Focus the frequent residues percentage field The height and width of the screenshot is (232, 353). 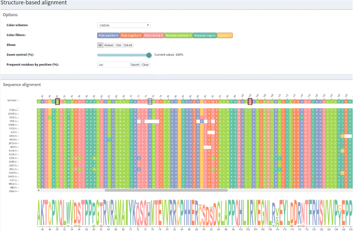coord(113,65)
